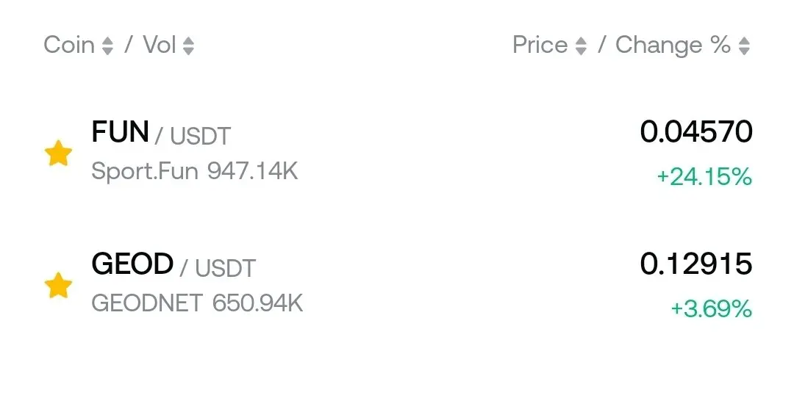
Task: Click the Change % header text
Action: coord(673,45)
